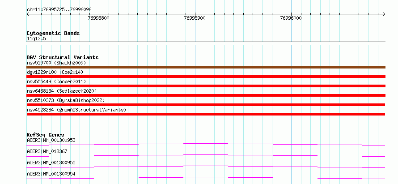Open variant nsv555449 (Cooper2011) label
Screen dimensions: 398x184
click(56, 81)
